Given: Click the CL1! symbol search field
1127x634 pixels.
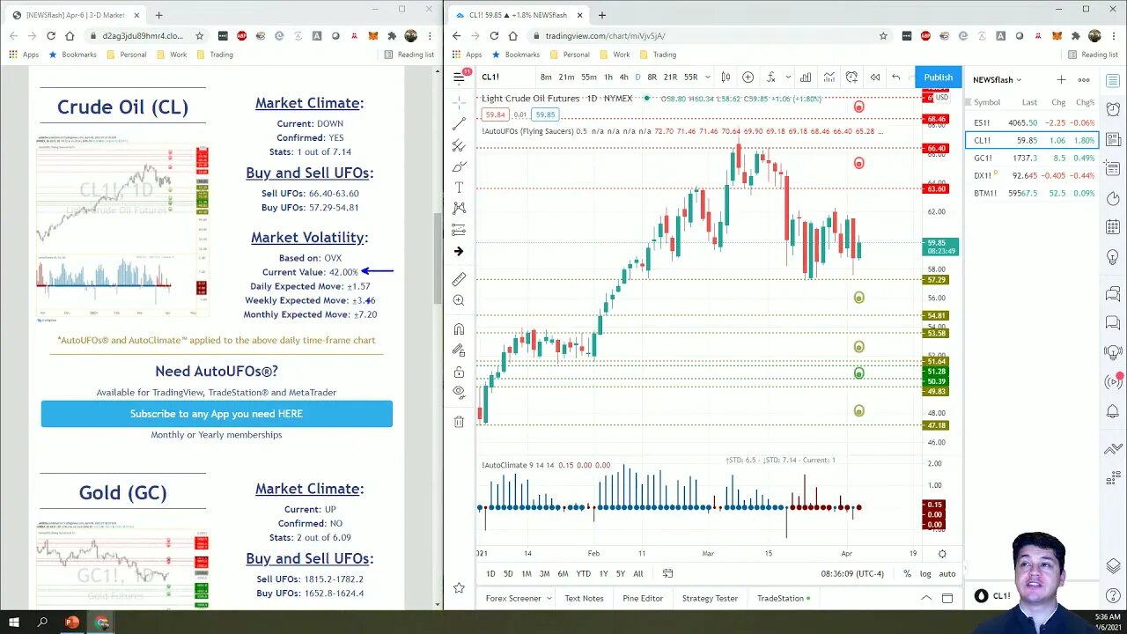Looking at the screenshot, I should [x=502, y=77].
